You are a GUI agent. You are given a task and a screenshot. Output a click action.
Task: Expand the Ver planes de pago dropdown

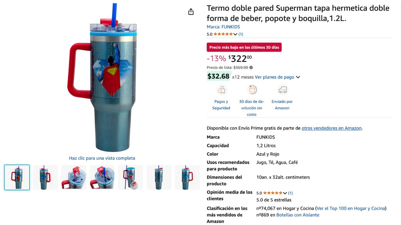[x=298, y=77]
